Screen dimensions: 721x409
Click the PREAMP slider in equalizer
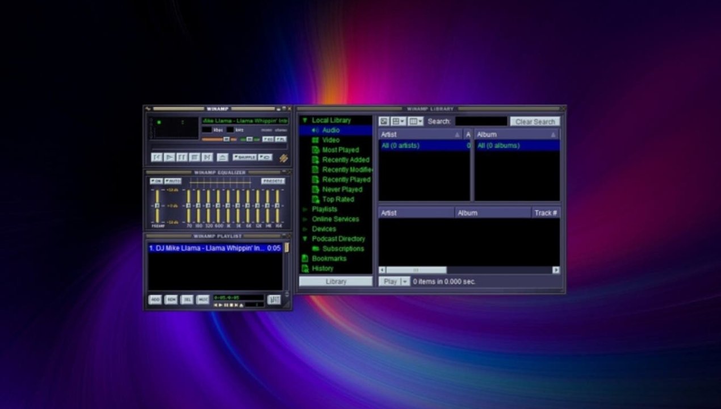click(x=157, y=206)
